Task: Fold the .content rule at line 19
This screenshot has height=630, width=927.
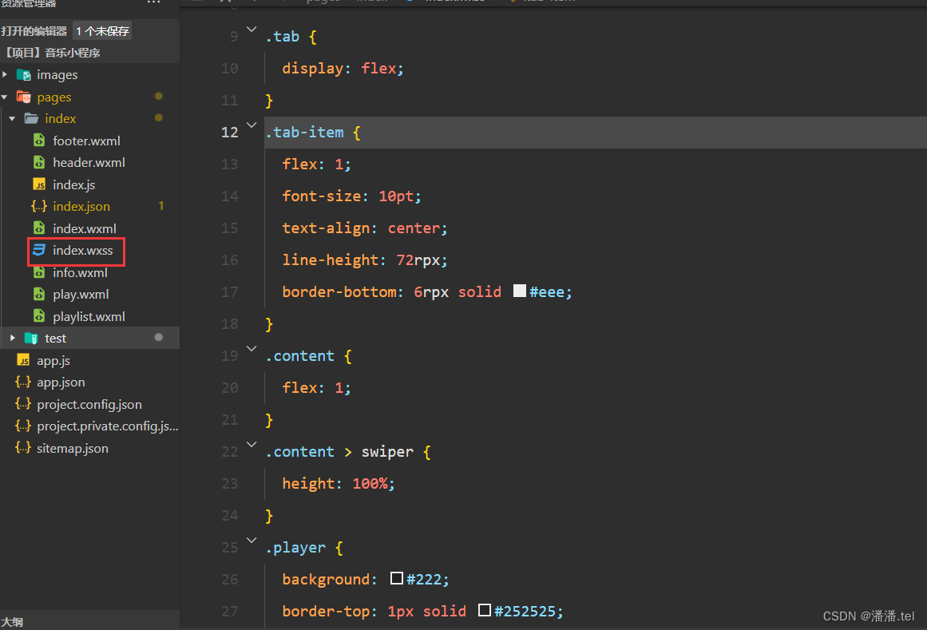Action: click(252, 348)
